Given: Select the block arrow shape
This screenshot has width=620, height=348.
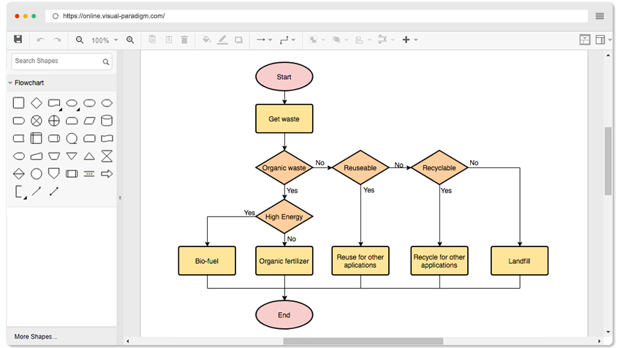Looking at the screenshot, I should (x=107, y=173).
